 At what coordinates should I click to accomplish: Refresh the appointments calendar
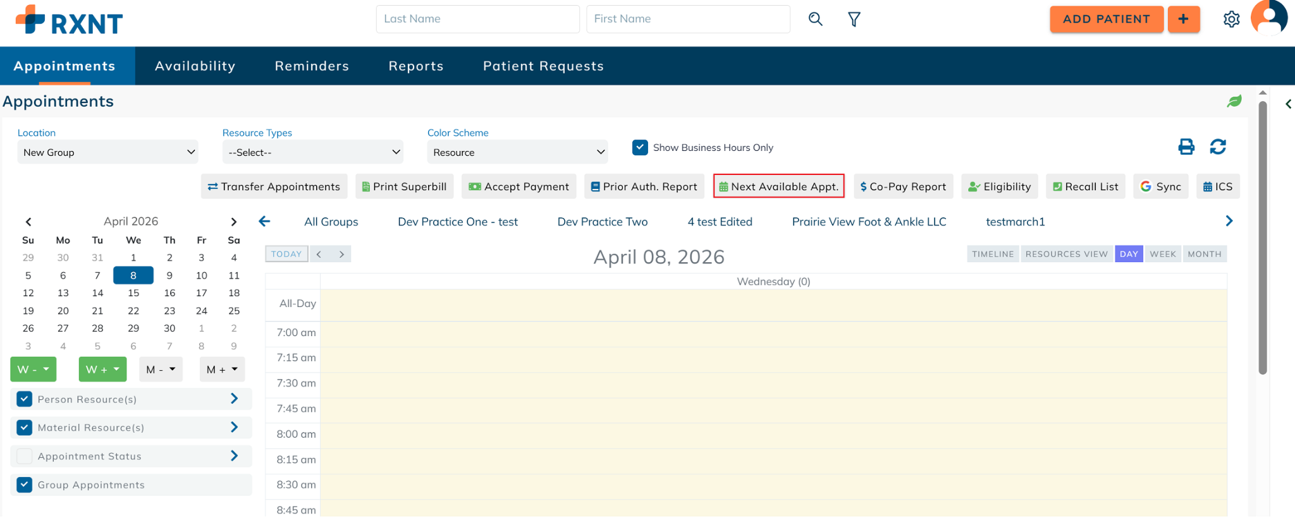pos(1218,147)
